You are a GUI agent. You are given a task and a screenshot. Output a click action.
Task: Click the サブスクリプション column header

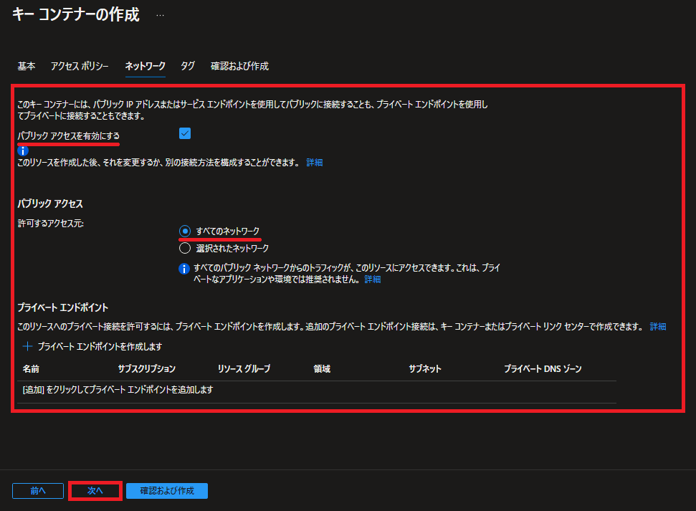coord(146,369)
